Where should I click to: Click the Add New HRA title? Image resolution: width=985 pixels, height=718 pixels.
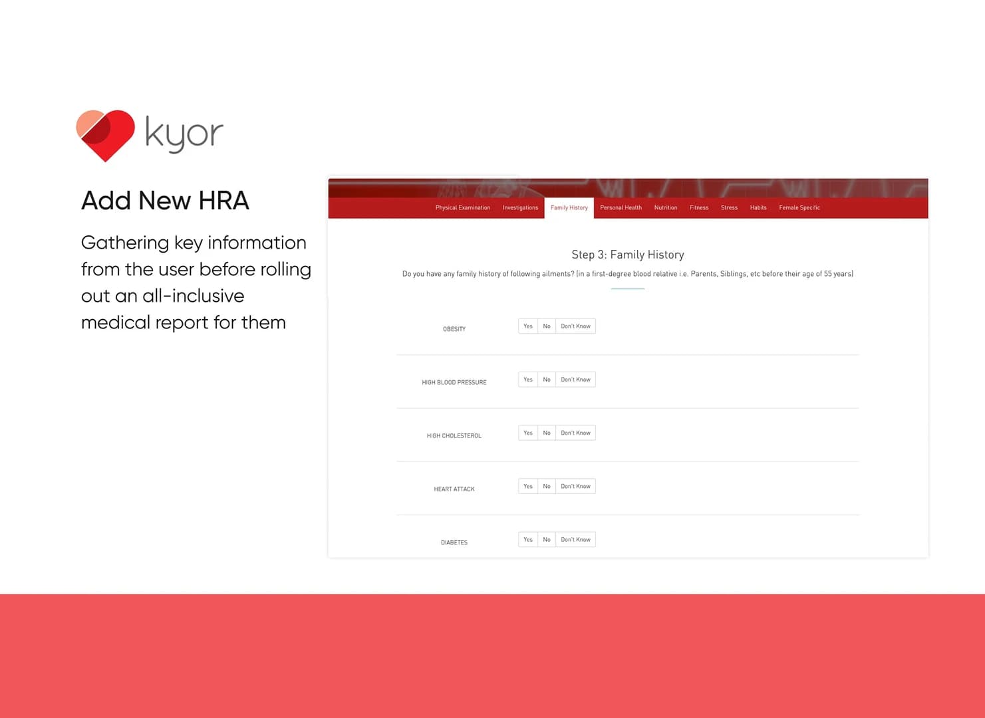point(165,201)
